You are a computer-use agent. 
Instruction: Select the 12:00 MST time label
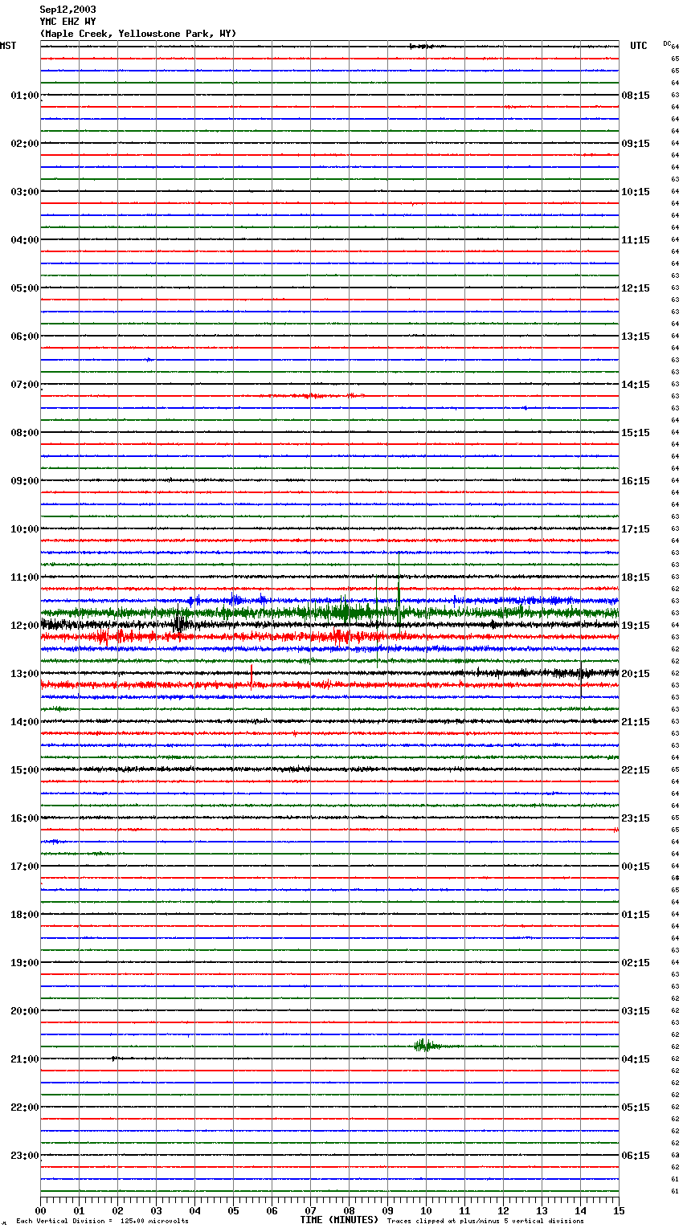(x=25, y=626)
